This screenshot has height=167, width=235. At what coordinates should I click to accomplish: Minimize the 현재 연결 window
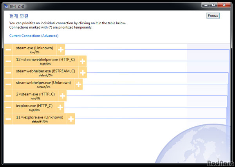click(x=206, y=5)
